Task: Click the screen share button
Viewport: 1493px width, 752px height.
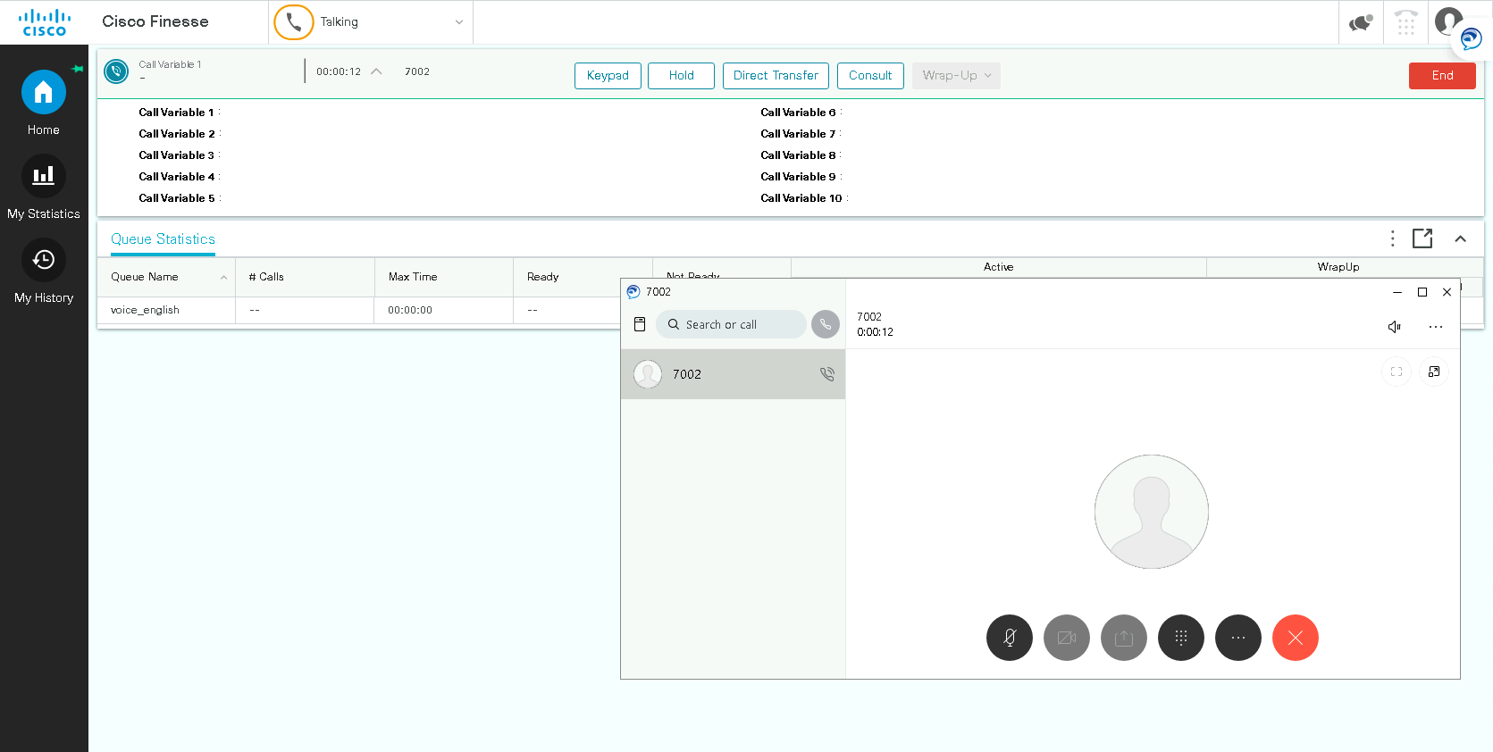Action: 1123,638
